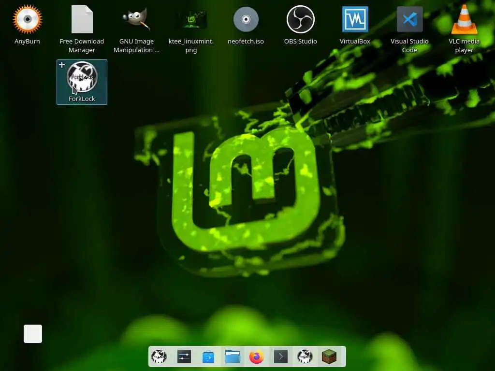
Task: Open the file manager folder in dock
Action: click(233, 357)
